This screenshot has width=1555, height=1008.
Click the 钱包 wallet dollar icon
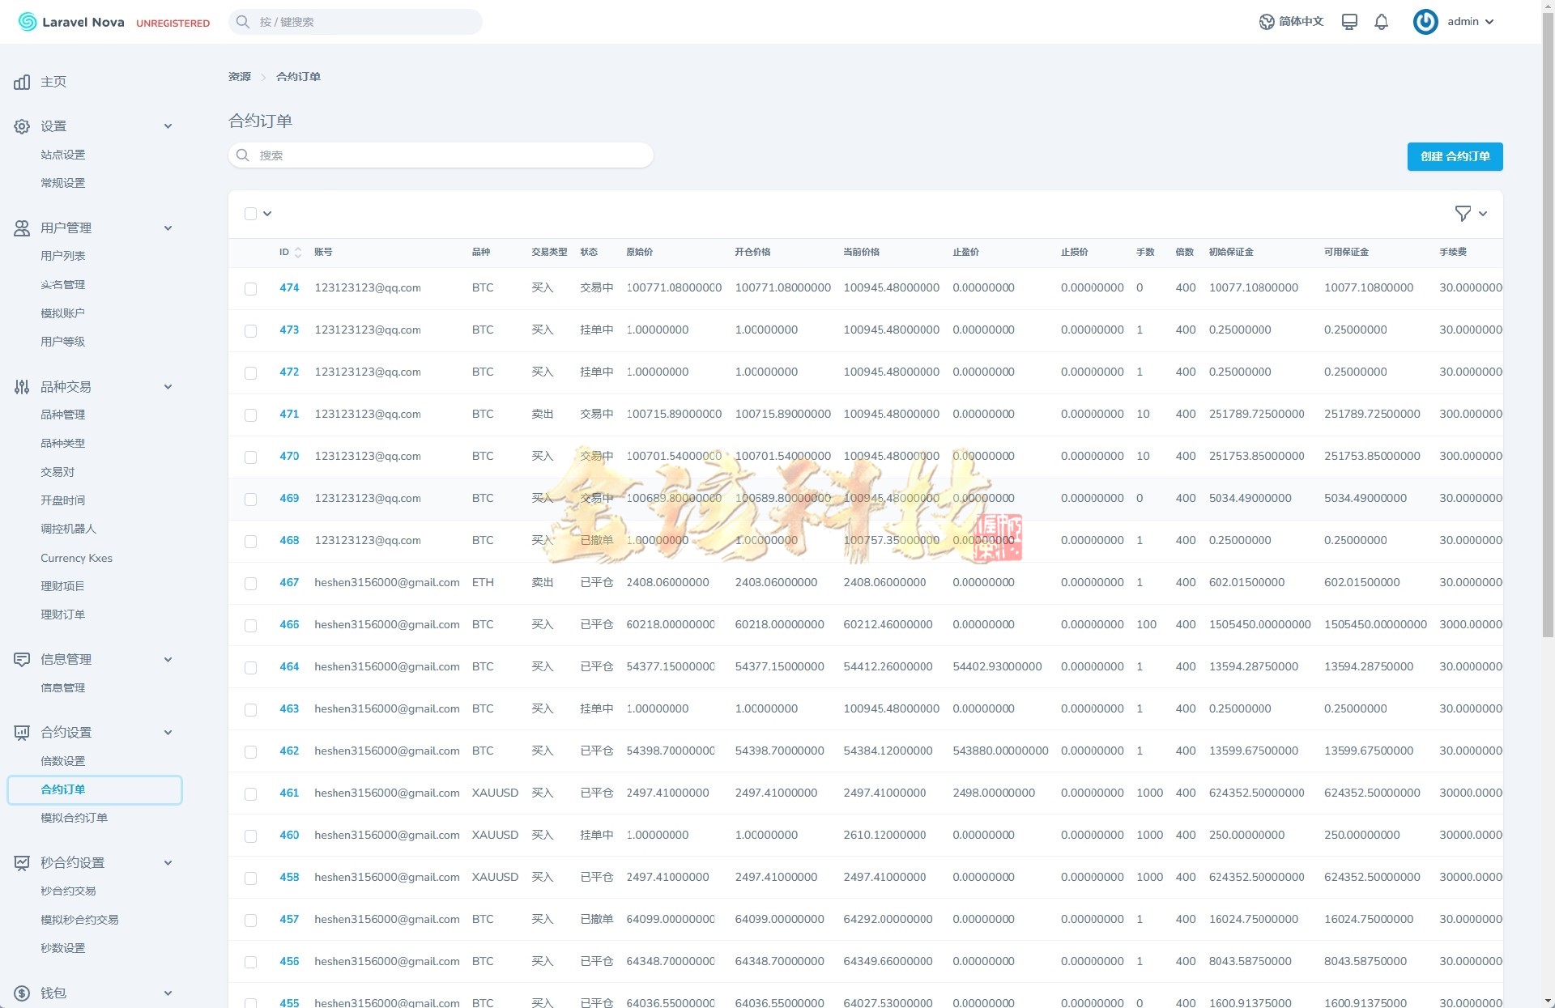coord(22,993)
